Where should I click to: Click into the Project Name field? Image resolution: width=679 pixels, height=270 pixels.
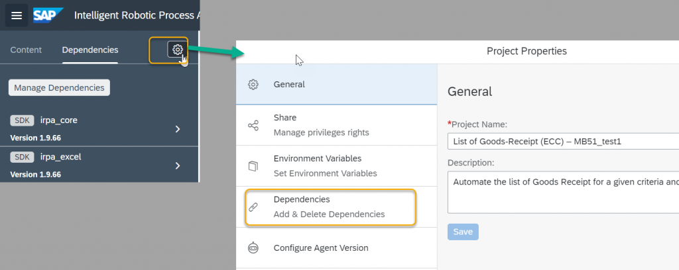coord(563,141)
